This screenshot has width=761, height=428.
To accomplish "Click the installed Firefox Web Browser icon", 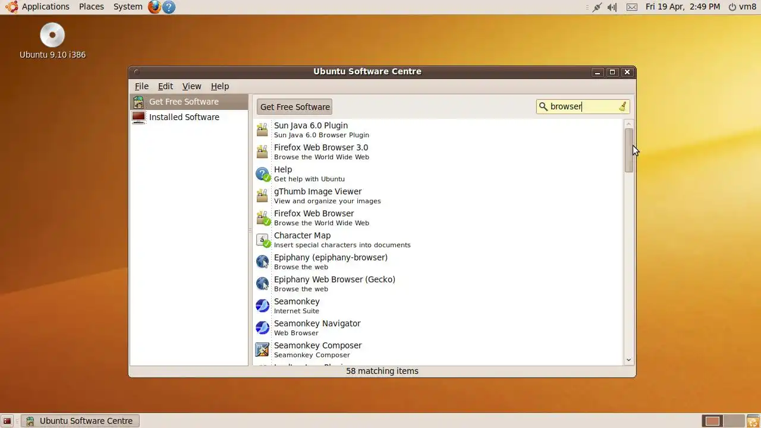I will click(x=263, y=218).
